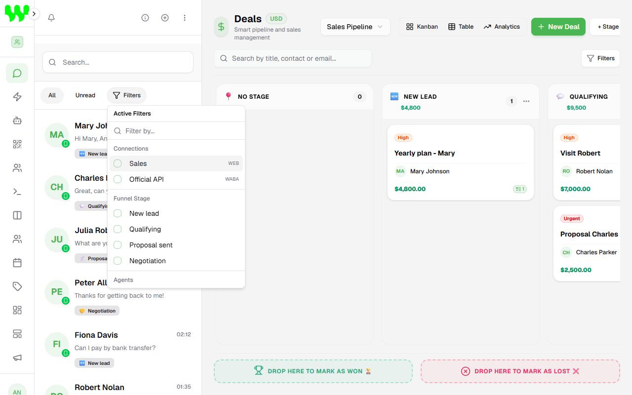This screenshot has width=632, height=395.
Task: Expand the sidebar with the chevron arrow
Action: pyautogui.click(x=34, y=14)
